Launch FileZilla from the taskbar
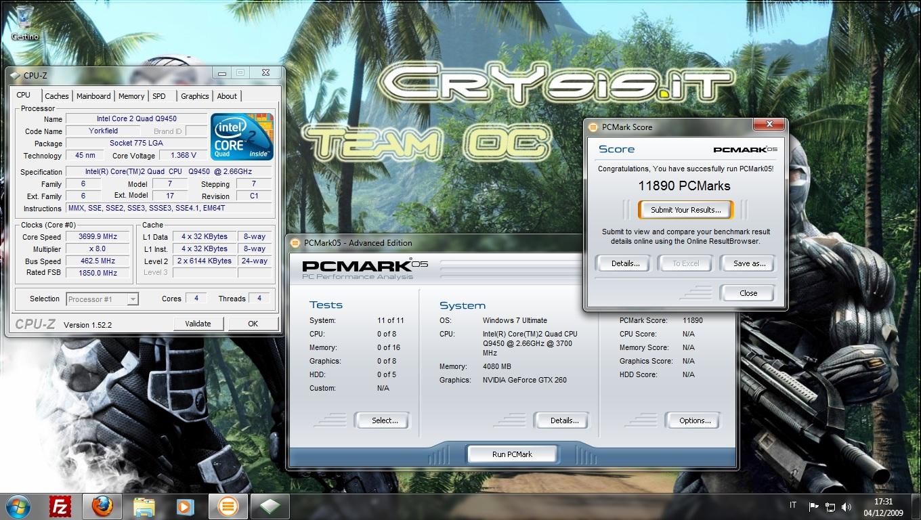The height and width of the screenshot is (520, 921). click(x=61, y=506)
